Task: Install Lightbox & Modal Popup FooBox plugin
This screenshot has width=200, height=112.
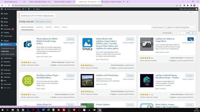Action: [x=189, y=76]
